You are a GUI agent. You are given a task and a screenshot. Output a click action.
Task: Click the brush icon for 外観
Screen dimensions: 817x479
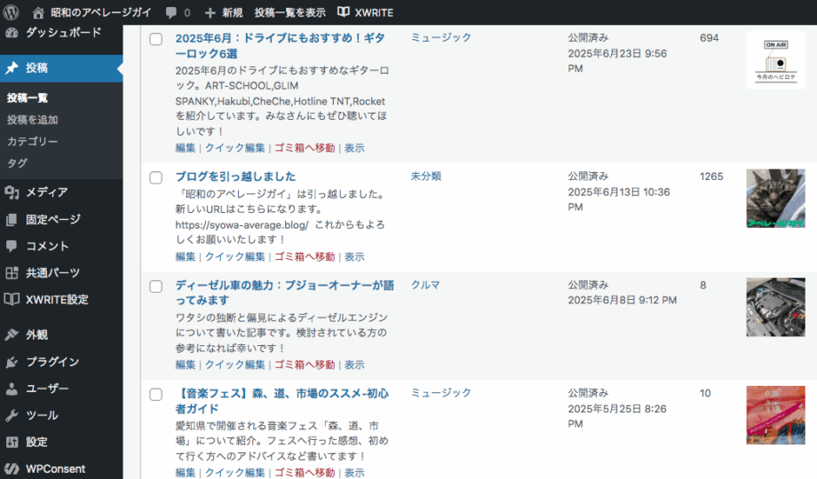tap(12, 334)
